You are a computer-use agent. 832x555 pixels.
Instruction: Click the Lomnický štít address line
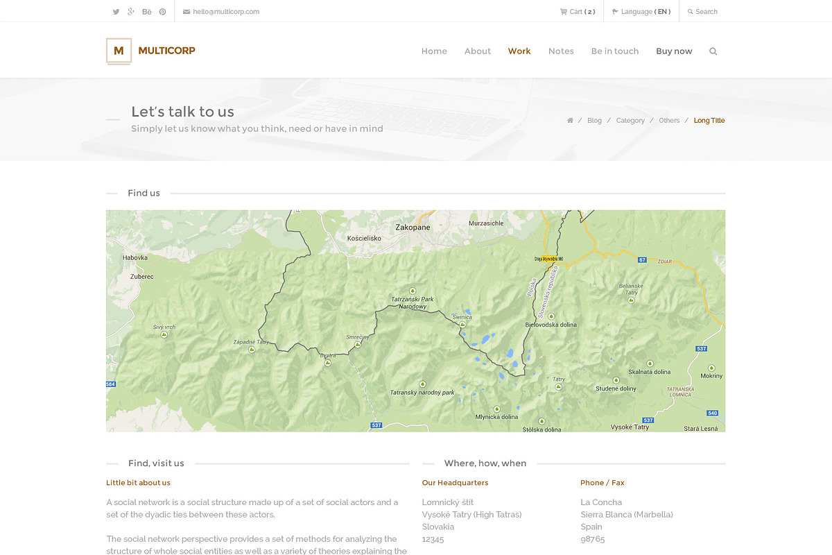[448, 502]
